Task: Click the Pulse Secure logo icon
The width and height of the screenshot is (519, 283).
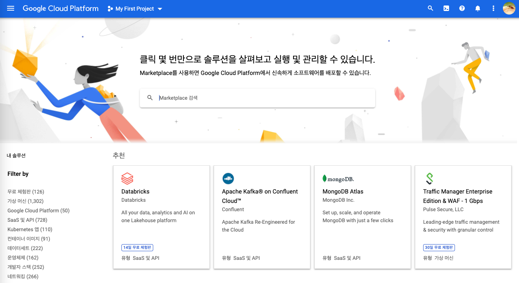Action: point(429,179)
